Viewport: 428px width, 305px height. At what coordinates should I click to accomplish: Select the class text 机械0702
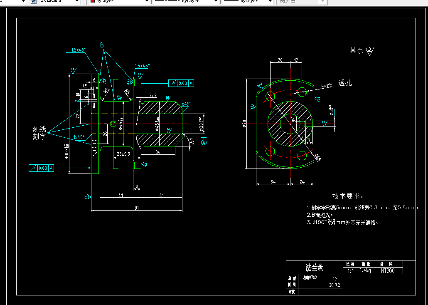[x=310, y=278]
